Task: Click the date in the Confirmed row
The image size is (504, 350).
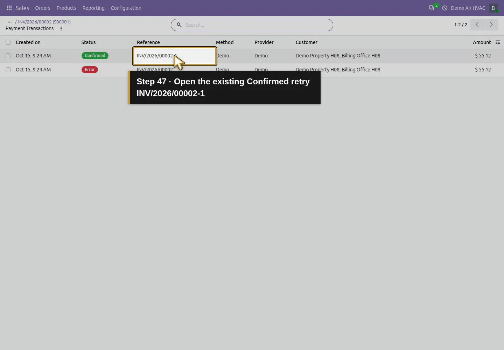Action: coord(33,56)
